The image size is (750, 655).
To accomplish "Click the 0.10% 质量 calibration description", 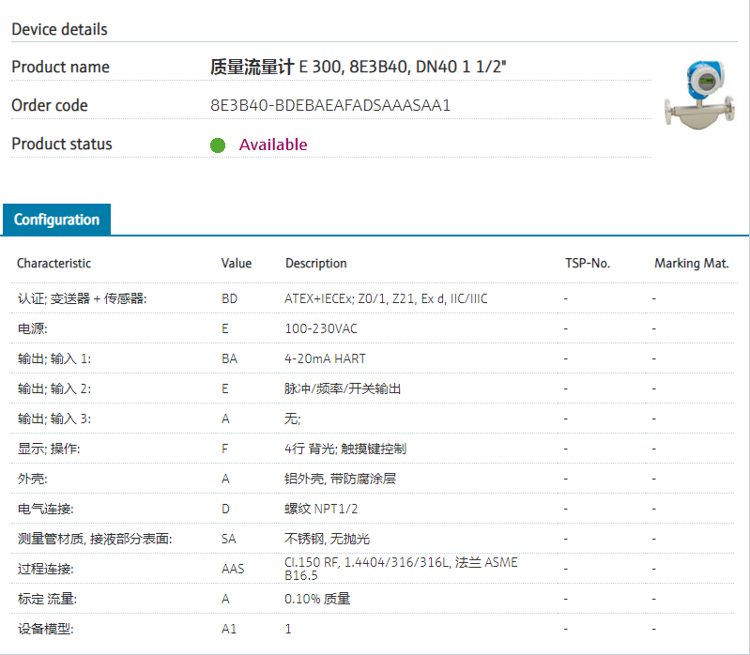I will (x=317, y=599).
